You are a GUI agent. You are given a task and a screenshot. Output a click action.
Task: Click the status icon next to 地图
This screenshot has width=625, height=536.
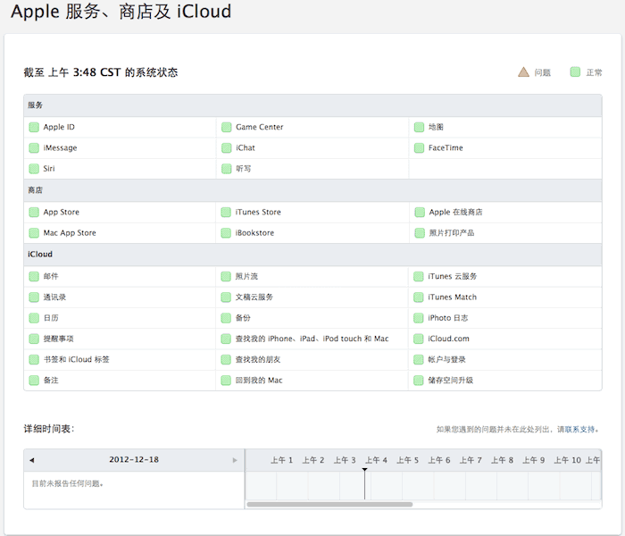coord(419,127)
